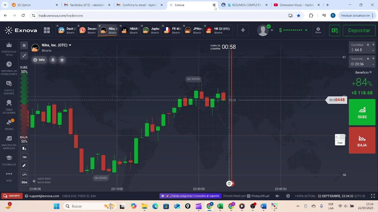
Task: Open the indicators wave icon
Action: coord(24,174)
